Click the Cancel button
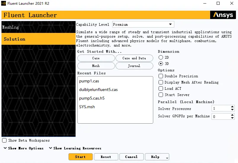 point(131,157)
